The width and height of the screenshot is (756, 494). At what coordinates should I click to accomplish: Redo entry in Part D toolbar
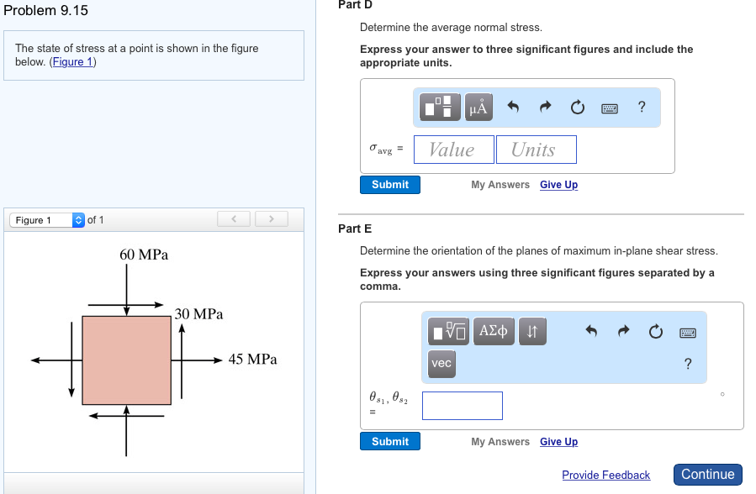pyautogui.click(x=545, y=107)
